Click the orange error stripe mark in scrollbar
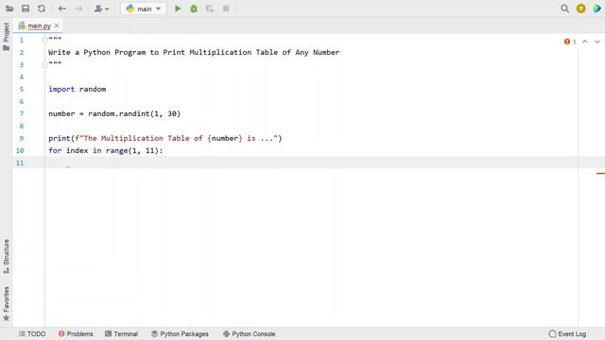Image resolution: width=605 pixels, height=340 pixels. coord(600,174)
